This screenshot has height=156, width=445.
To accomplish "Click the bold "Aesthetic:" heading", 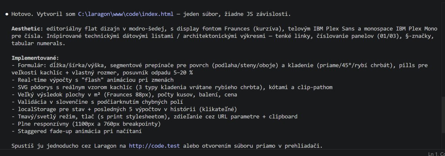I will pos(27,28).
